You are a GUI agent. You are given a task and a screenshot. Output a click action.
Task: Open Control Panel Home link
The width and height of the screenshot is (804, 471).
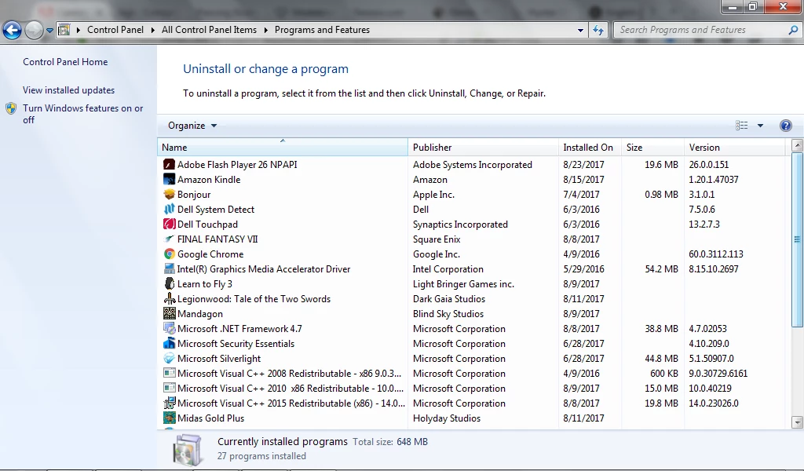pos(65,62)
